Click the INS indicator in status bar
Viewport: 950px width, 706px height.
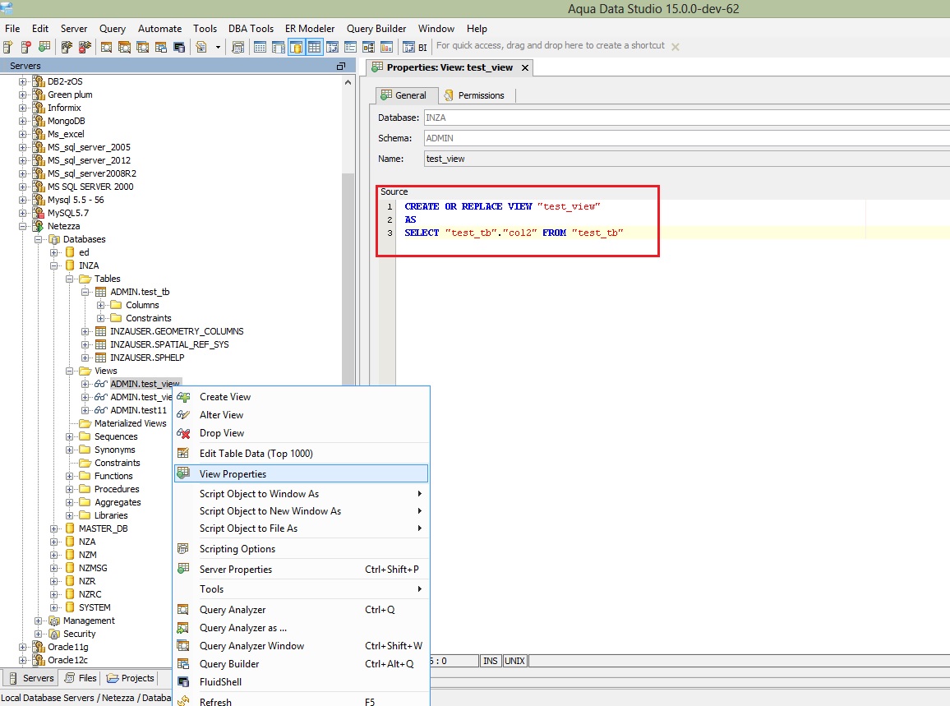tap(490, 661)
